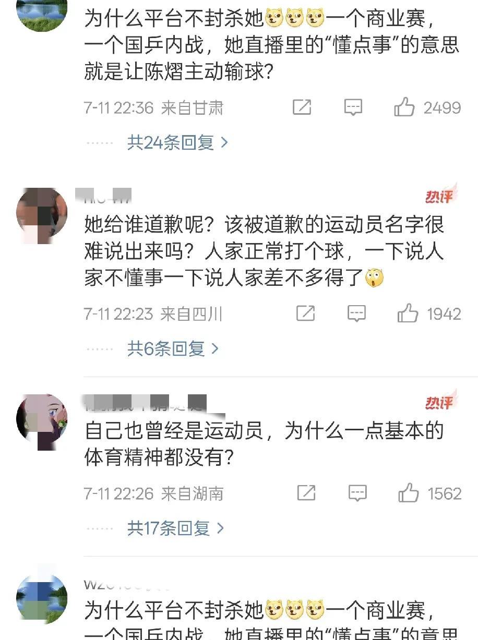478x640 pixels.
Task: Tap 热评 badge on Sichuan comment
Action: [440, 195]
